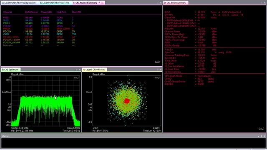Click C-RS EVM value 123.14
Viewport: 267px width, 150px height.
[29, 34]
